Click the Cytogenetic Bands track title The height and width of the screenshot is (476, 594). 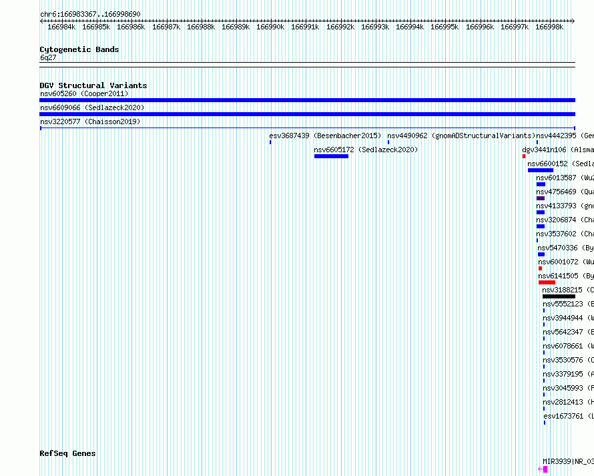click(79, 49)
